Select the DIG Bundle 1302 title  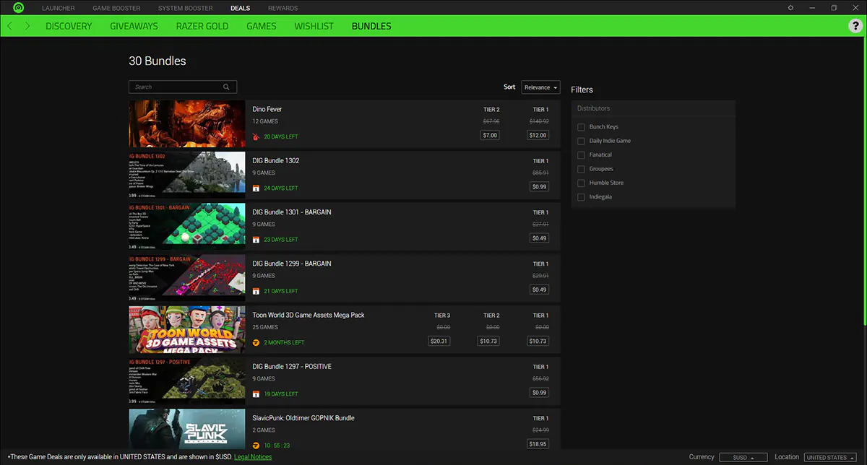276,160
